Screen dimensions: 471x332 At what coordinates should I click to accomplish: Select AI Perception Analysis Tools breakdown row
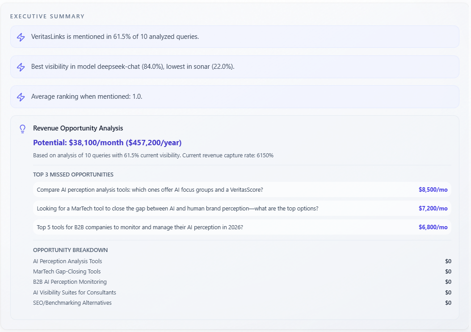point(67,261)
